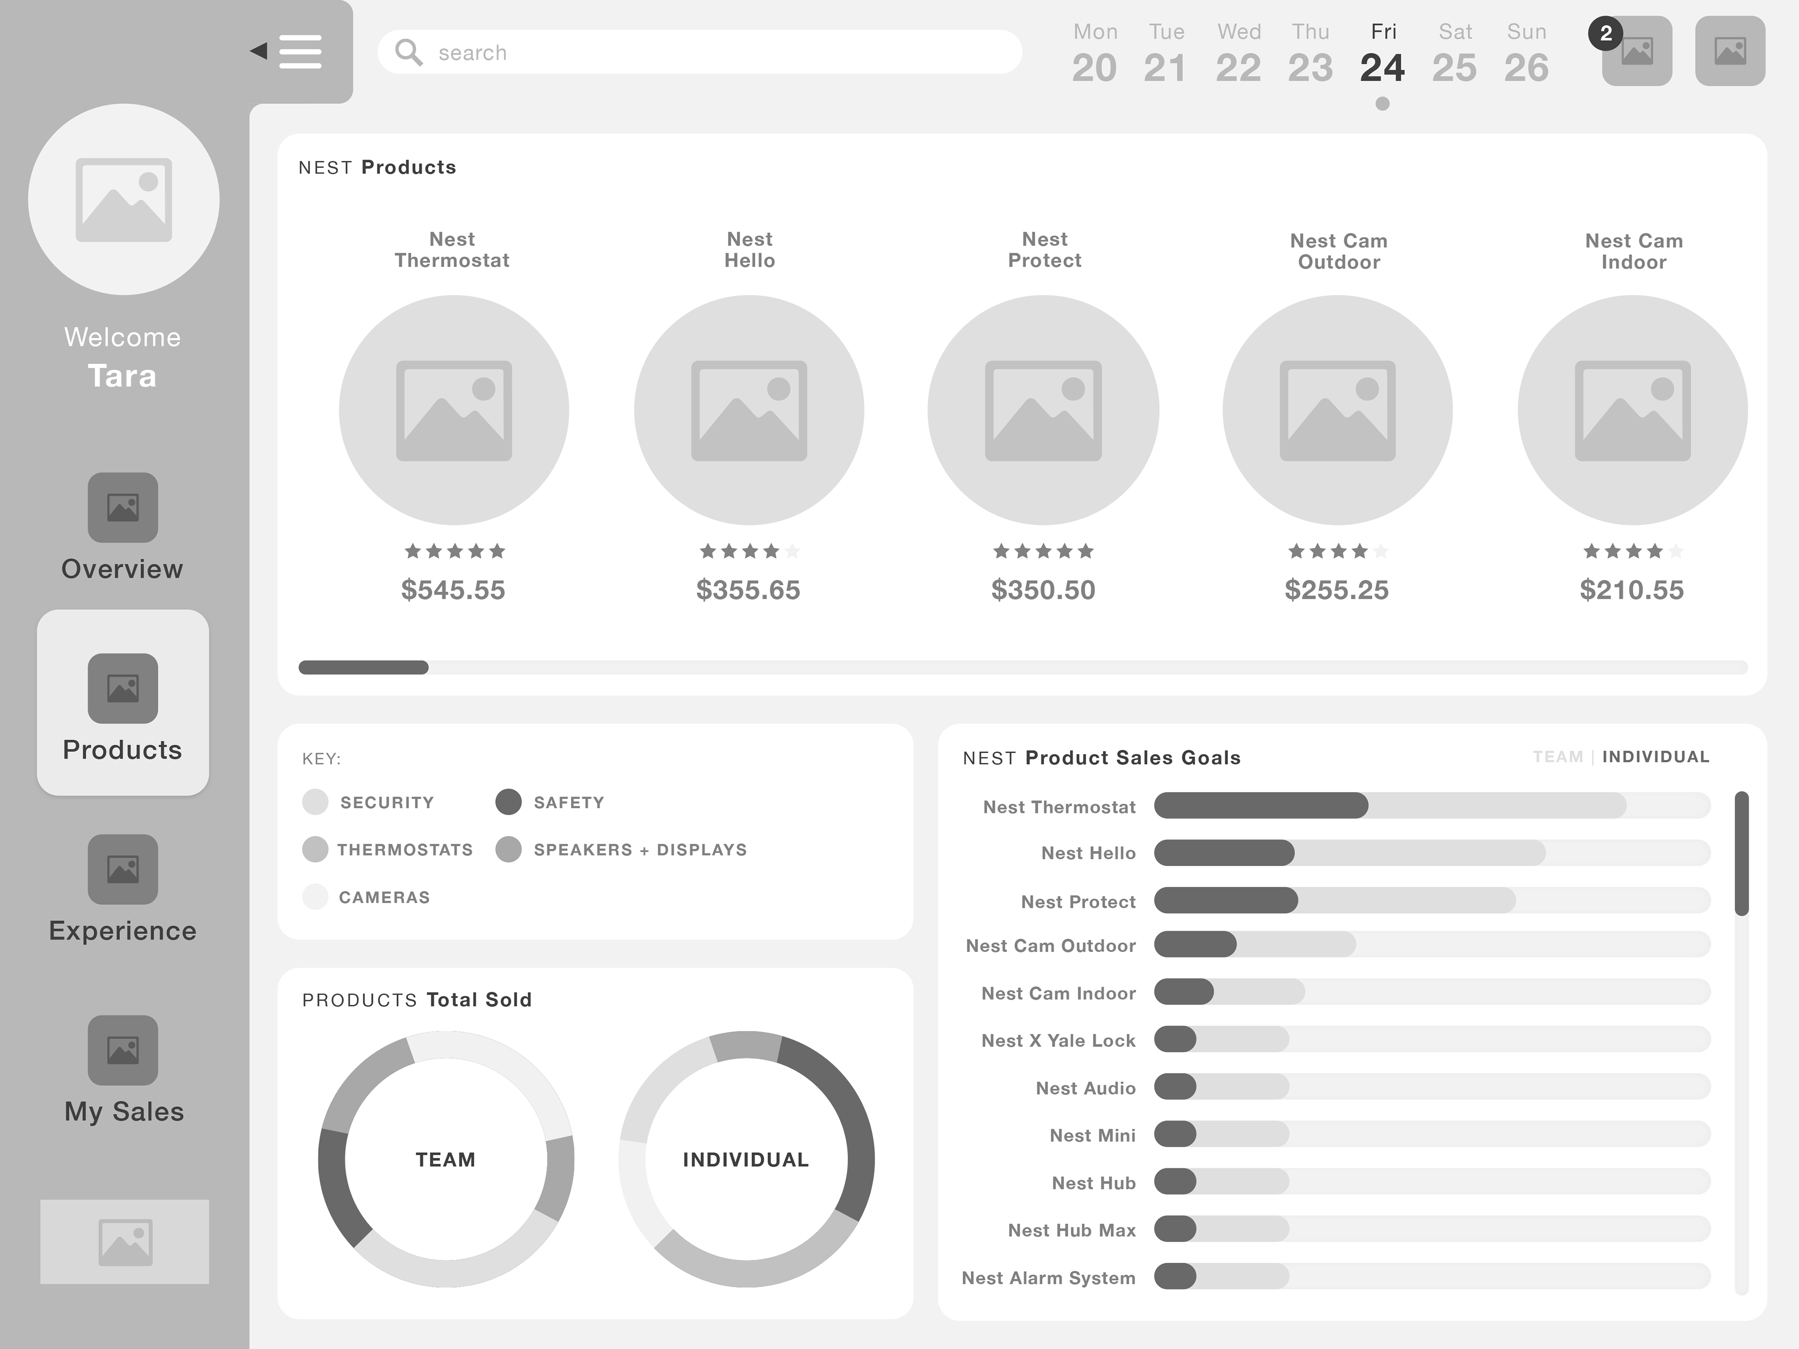Open Nest Hello product image
1799x1349 pixels.
click(x=749, y=410)
